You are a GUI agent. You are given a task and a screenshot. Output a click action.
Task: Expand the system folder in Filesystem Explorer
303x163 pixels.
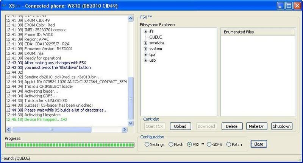tap(145, 49)
